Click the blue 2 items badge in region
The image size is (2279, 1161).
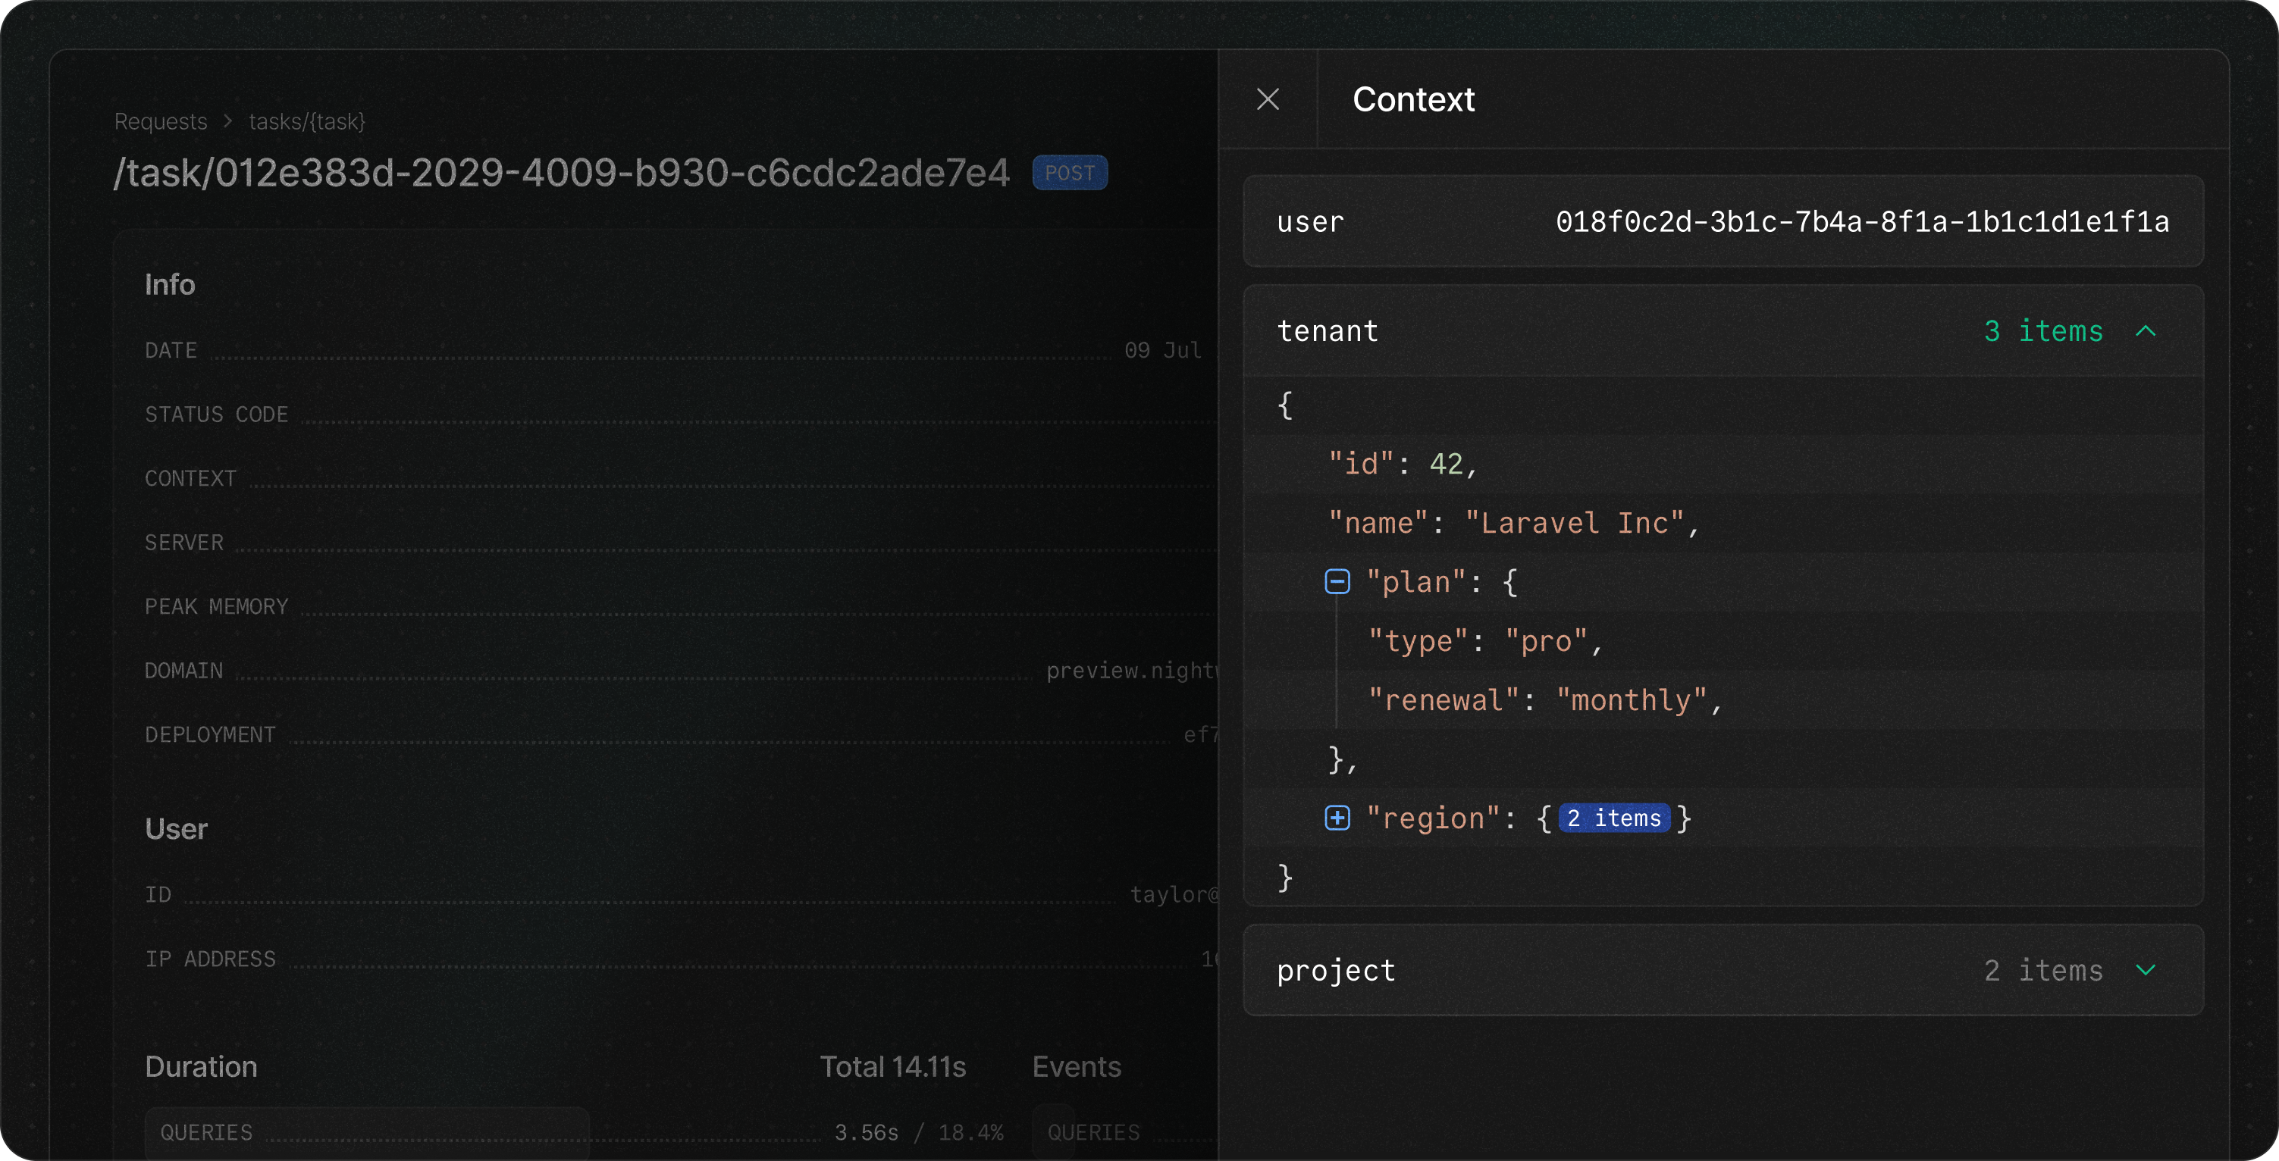pyautogui.click(x=1613, y=818)
